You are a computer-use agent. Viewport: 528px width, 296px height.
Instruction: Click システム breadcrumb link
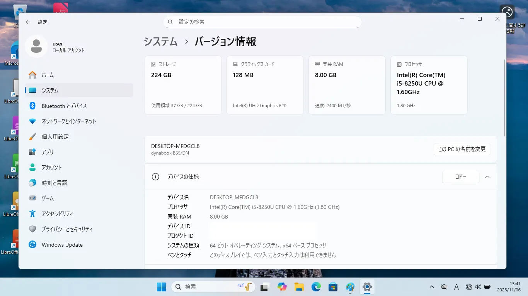tap(160, 42)
